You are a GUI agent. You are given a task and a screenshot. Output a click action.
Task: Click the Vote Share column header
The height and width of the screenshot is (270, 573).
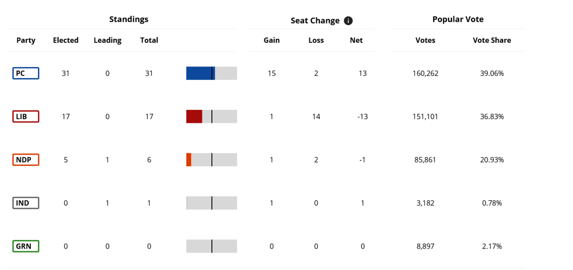[x=492, y=40]
